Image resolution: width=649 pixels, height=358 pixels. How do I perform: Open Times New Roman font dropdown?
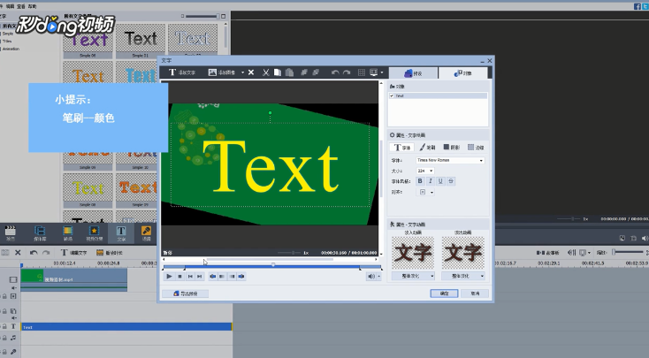(450, 160)
